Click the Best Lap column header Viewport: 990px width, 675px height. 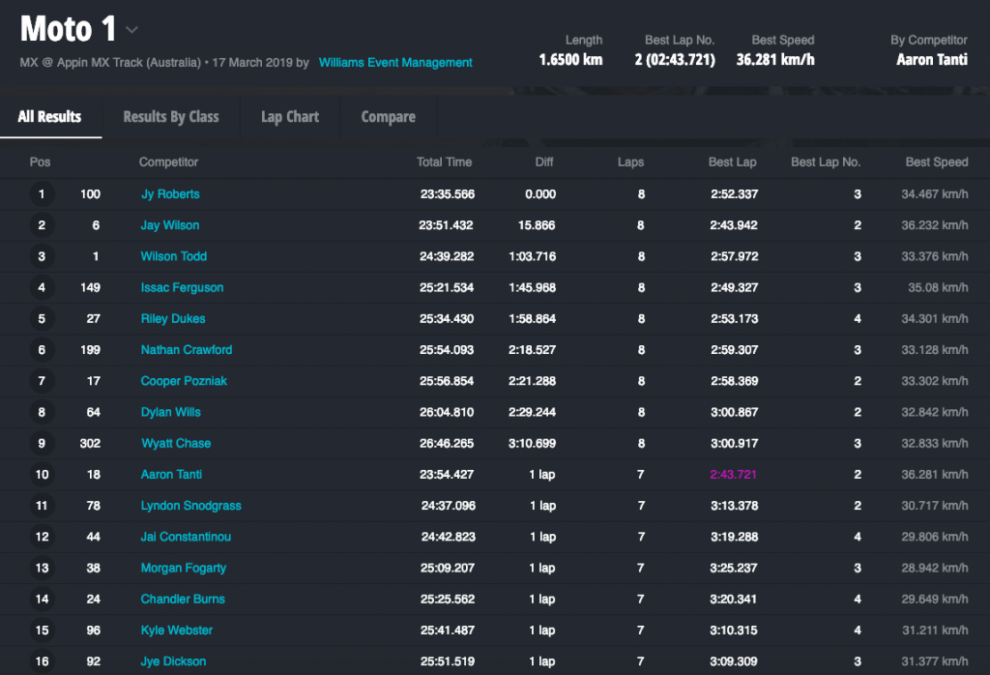(x=732, y=162)
